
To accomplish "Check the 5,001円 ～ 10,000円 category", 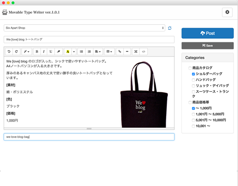I will 194,120.
